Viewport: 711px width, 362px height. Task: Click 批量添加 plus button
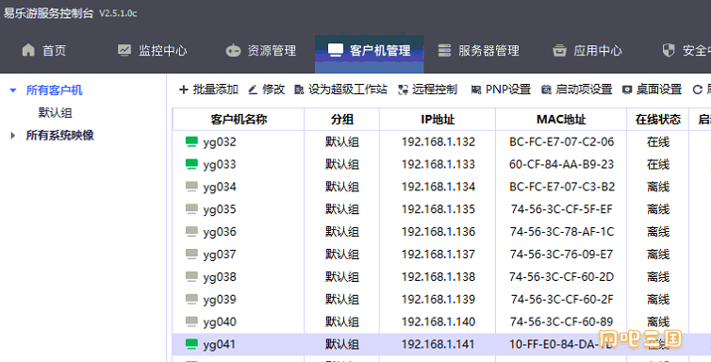coord(208,90)
